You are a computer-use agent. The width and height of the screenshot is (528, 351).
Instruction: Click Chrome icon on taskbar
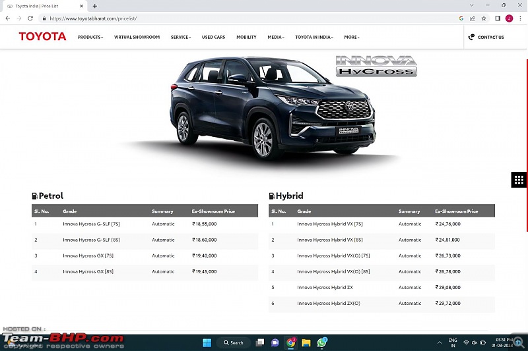(291, 342)
